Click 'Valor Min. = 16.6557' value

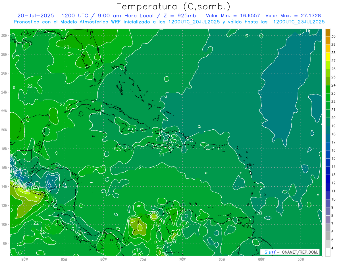[233, 16]
